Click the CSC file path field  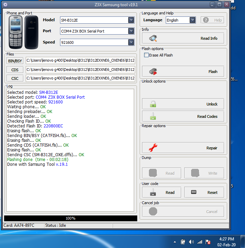pos(80,78)
